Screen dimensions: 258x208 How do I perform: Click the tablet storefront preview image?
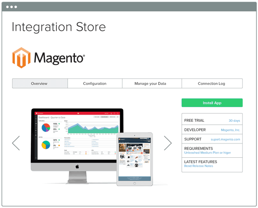[x=134, y=159]
